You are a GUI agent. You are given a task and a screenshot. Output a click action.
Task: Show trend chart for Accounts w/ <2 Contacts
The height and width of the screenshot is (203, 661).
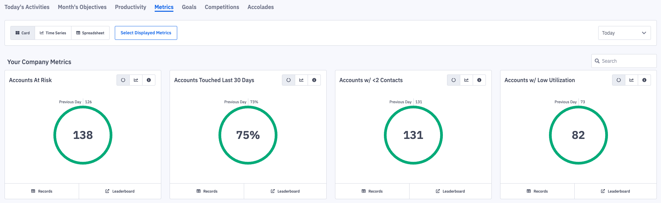coord(466,80)
